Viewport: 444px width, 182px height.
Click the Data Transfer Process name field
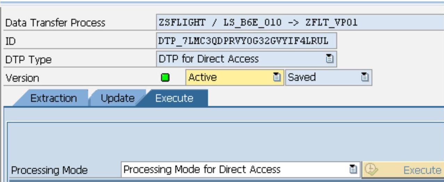pos(299,23)
